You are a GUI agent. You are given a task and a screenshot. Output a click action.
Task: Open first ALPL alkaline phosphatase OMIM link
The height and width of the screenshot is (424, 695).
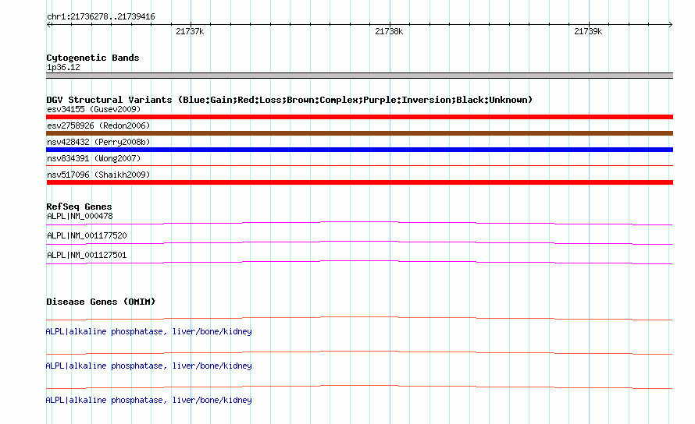(x=148, y=331)
